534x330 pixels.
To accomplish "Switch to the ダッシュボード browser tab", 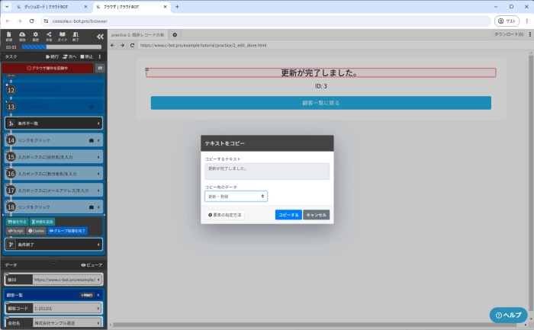I will coord(46,6).
